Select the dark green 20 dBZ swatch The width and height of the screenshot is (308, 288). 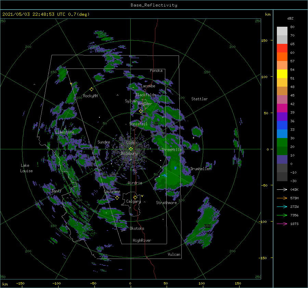point(282,151)
